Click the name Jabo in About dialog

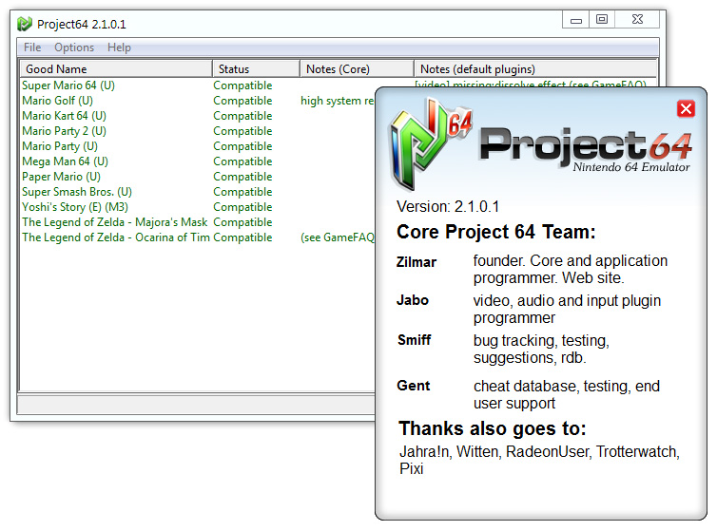pyautogui.click(x=413, y=300)
